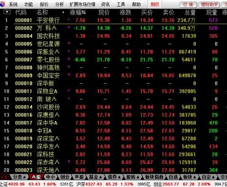Select the 中小 tab
227x187 pixels.
50,177
